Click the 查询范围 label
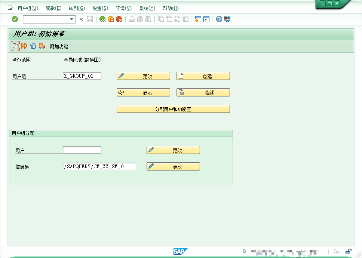Screen dimensions: 362x258 pyautogui.click(x=21, y=60)
